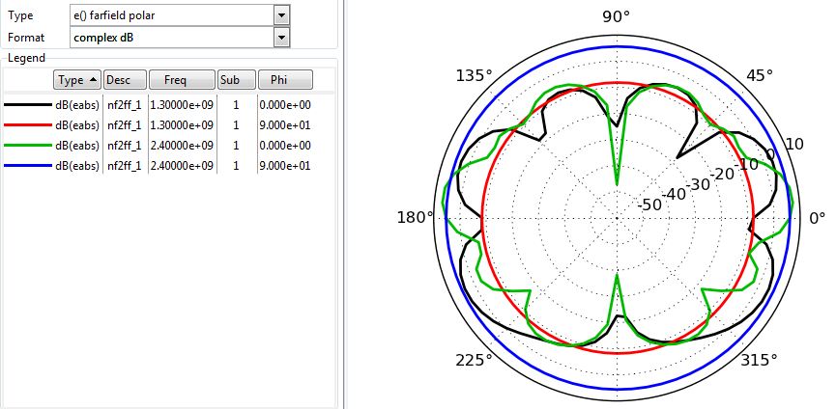Screen dimensions: 836x409
Task: Click the 180° label on polar plot
Action: 416,217
